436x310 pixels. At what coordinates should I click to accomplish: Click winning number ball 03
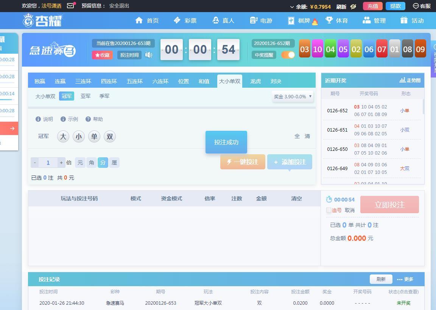tap(304, 49)
